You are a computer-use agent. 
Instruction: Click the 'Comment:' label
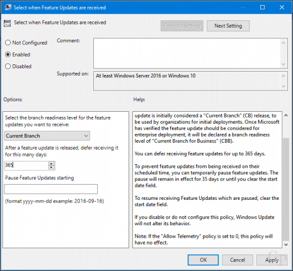coord(68,41)
